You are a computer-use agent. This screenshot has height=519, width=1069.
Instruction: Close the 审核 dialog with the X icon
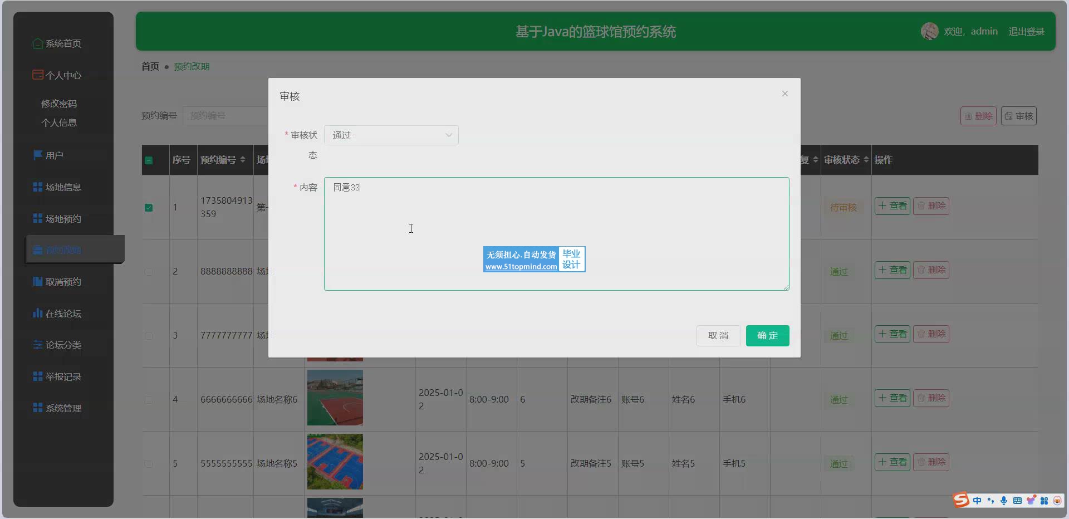point(784,94)
